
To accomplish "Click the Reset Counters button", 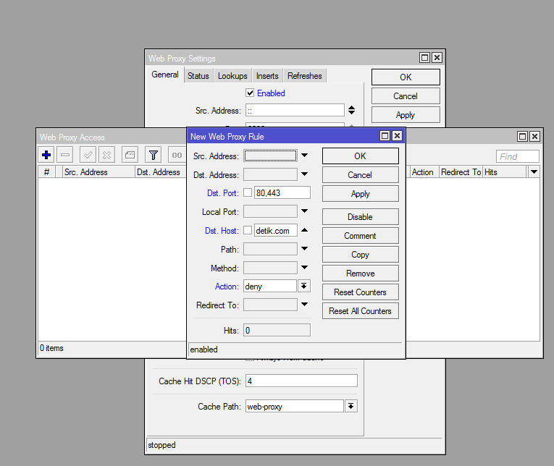I will (x=361, y=292).
